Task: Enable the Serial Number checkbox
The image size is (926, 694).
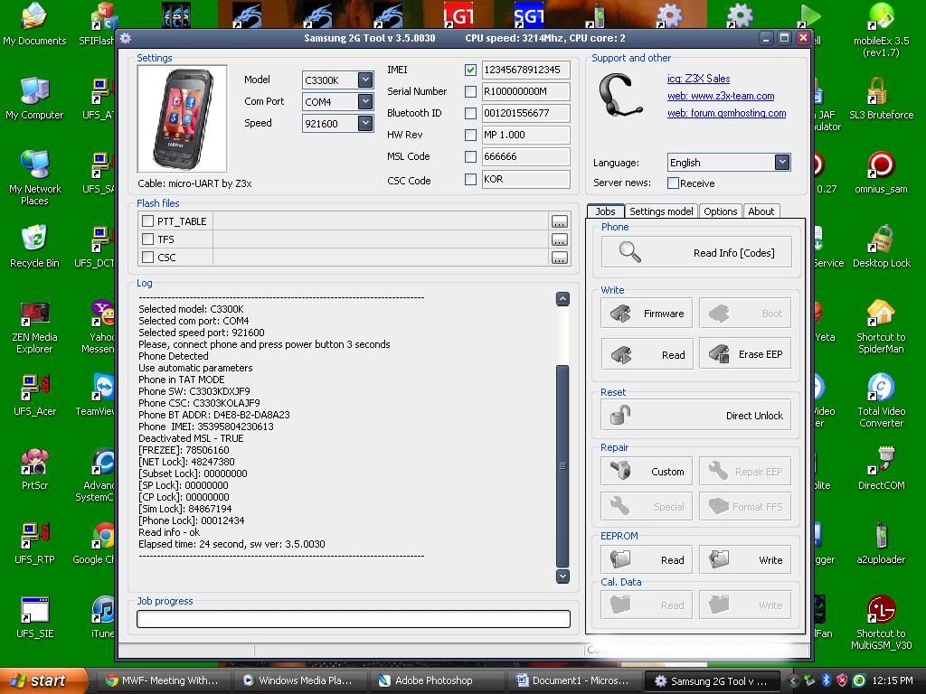Action: 470,91
